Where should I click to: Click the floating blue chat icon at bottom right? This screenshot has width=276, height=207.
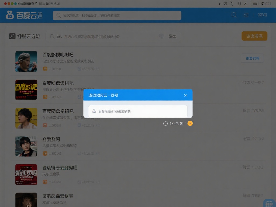269,203
